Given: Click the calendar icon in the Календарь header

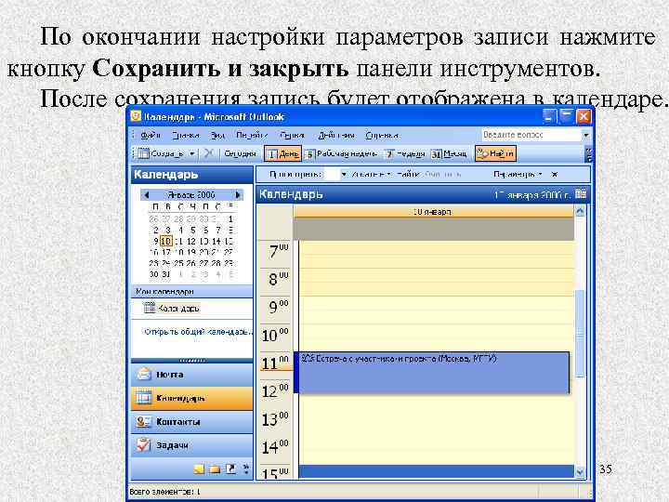Looking at the screenshot, I should [x=581, y=194].
